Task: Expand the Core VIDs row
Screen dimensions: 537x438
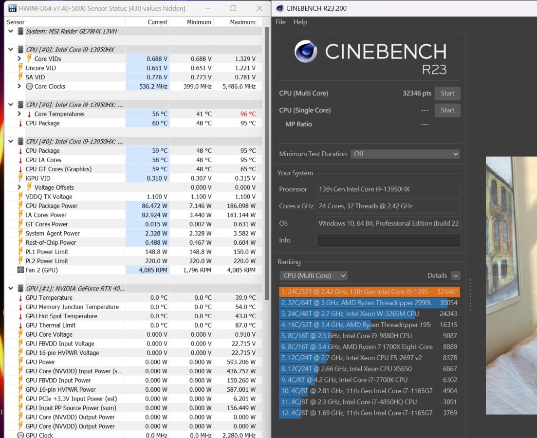Action: (x=19, y=58)
